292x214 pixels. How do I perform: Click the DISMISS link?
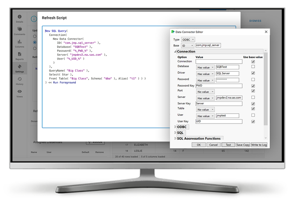click(255, 21)
